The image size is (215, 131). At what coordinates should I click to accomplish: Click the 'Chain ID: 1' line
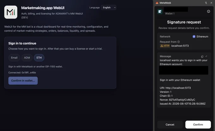pos(166,96)
